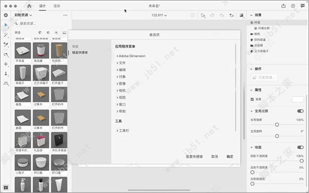The height and width of the screenshot is (193, 309).
Task: Open the background color swatch
Action: click(x=298, y=100)
